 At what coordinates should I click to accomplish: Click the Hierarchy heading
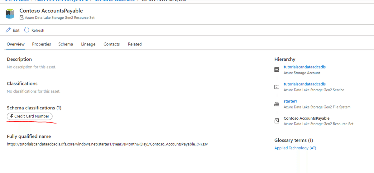tap(285, 59)
